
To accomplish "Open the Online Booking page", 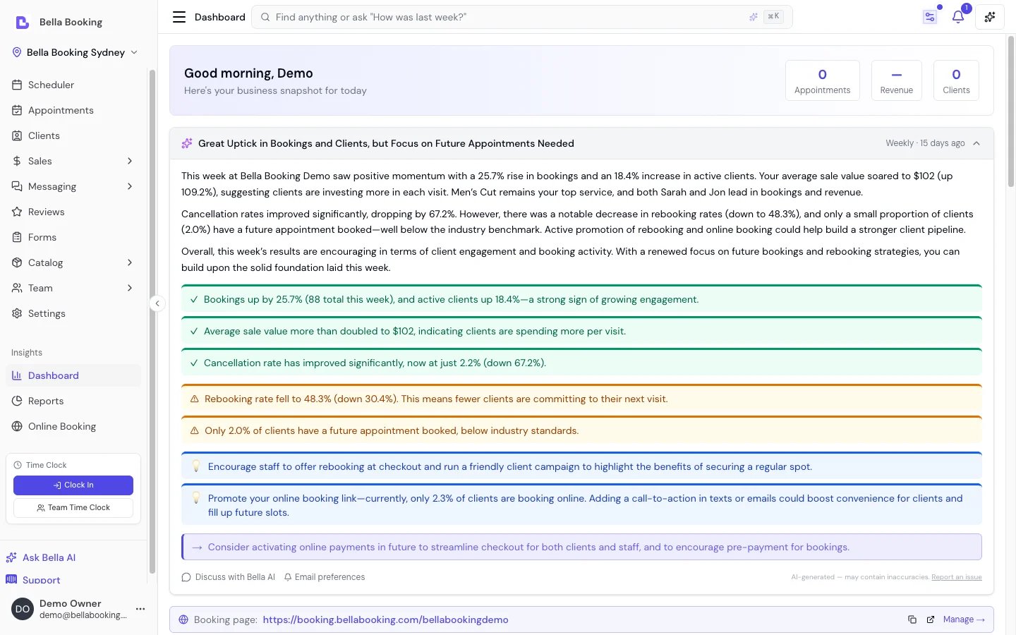I will point(73,426).
